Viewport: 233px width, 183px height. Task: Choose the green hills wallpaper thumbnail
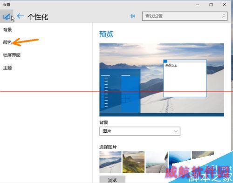[133, 162]
